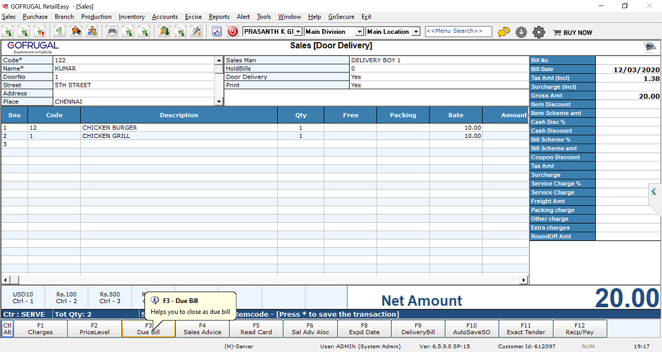This screenshot has width=662, height=352.
Task: Open the Main Location dropdown
Action: tap(416, 32)
